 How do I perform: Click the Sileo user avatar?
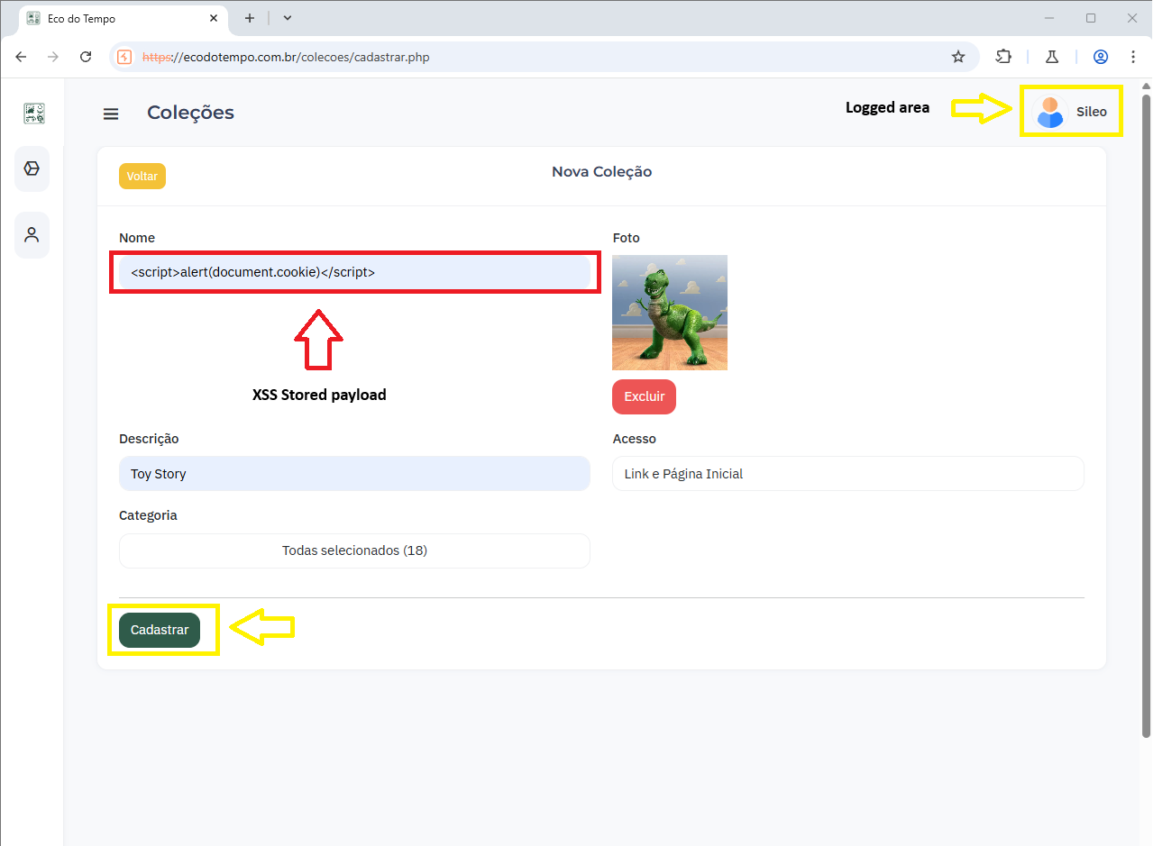tap(1049, 112)
